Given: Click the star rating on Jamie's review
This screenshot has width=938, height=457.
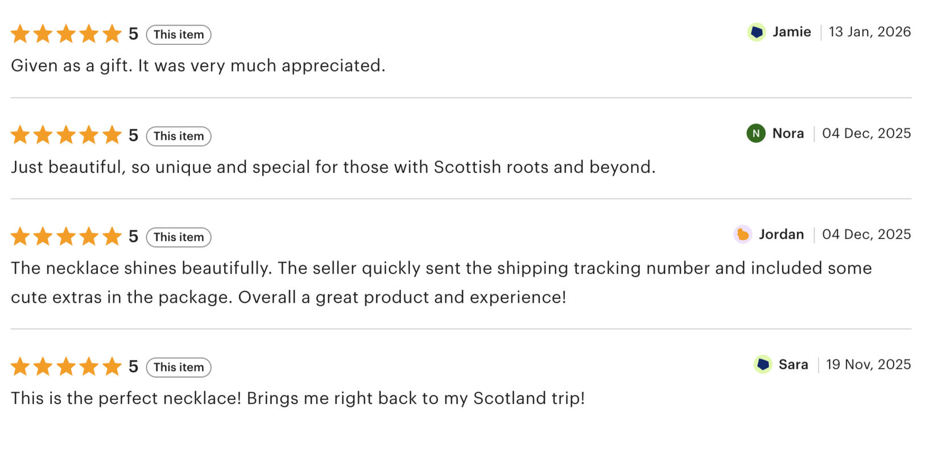Looking at the screenshot, I should point(66,34).
